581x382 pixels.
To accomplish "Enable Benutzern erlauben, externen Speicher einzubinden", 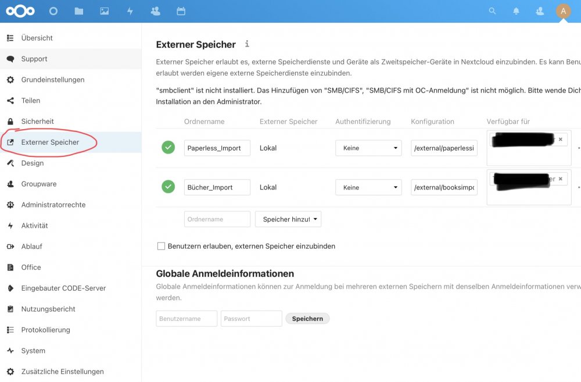I will point(161,247).
